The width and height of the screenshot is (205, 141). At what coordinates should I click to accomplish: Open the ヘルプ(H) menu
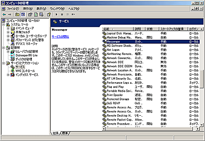click(x=74, y=9)
